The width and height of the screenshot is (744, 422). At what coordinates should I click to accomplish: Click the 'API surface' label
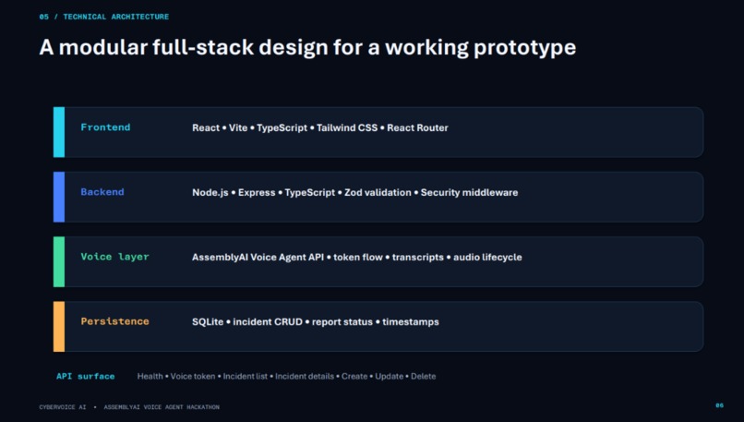(86, 377)
